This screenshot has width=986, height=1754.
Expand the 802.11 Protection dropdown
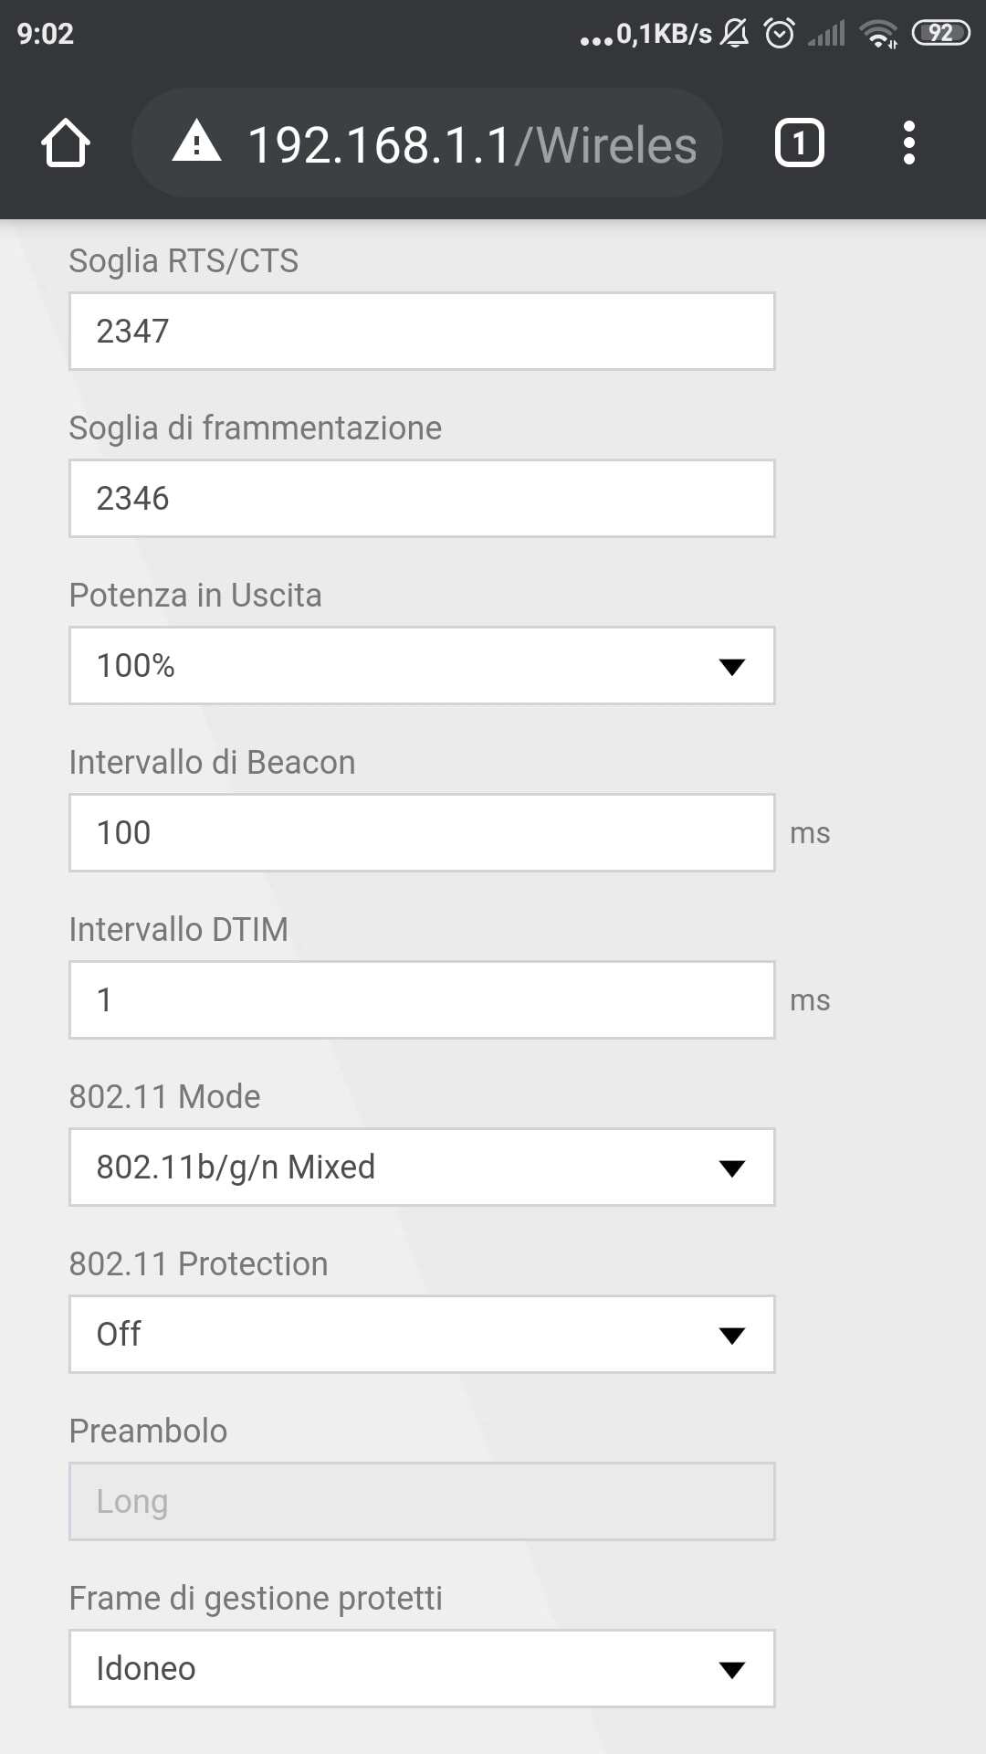422,1334
